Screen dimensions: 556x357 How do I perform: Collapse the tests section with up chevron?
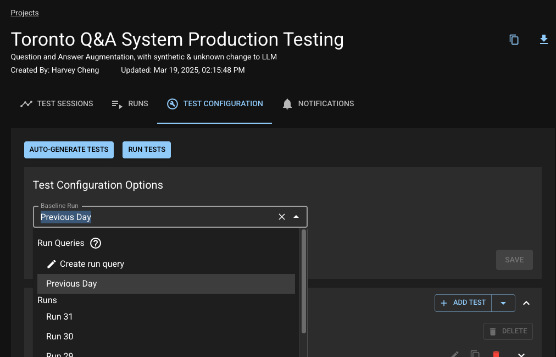526,303
